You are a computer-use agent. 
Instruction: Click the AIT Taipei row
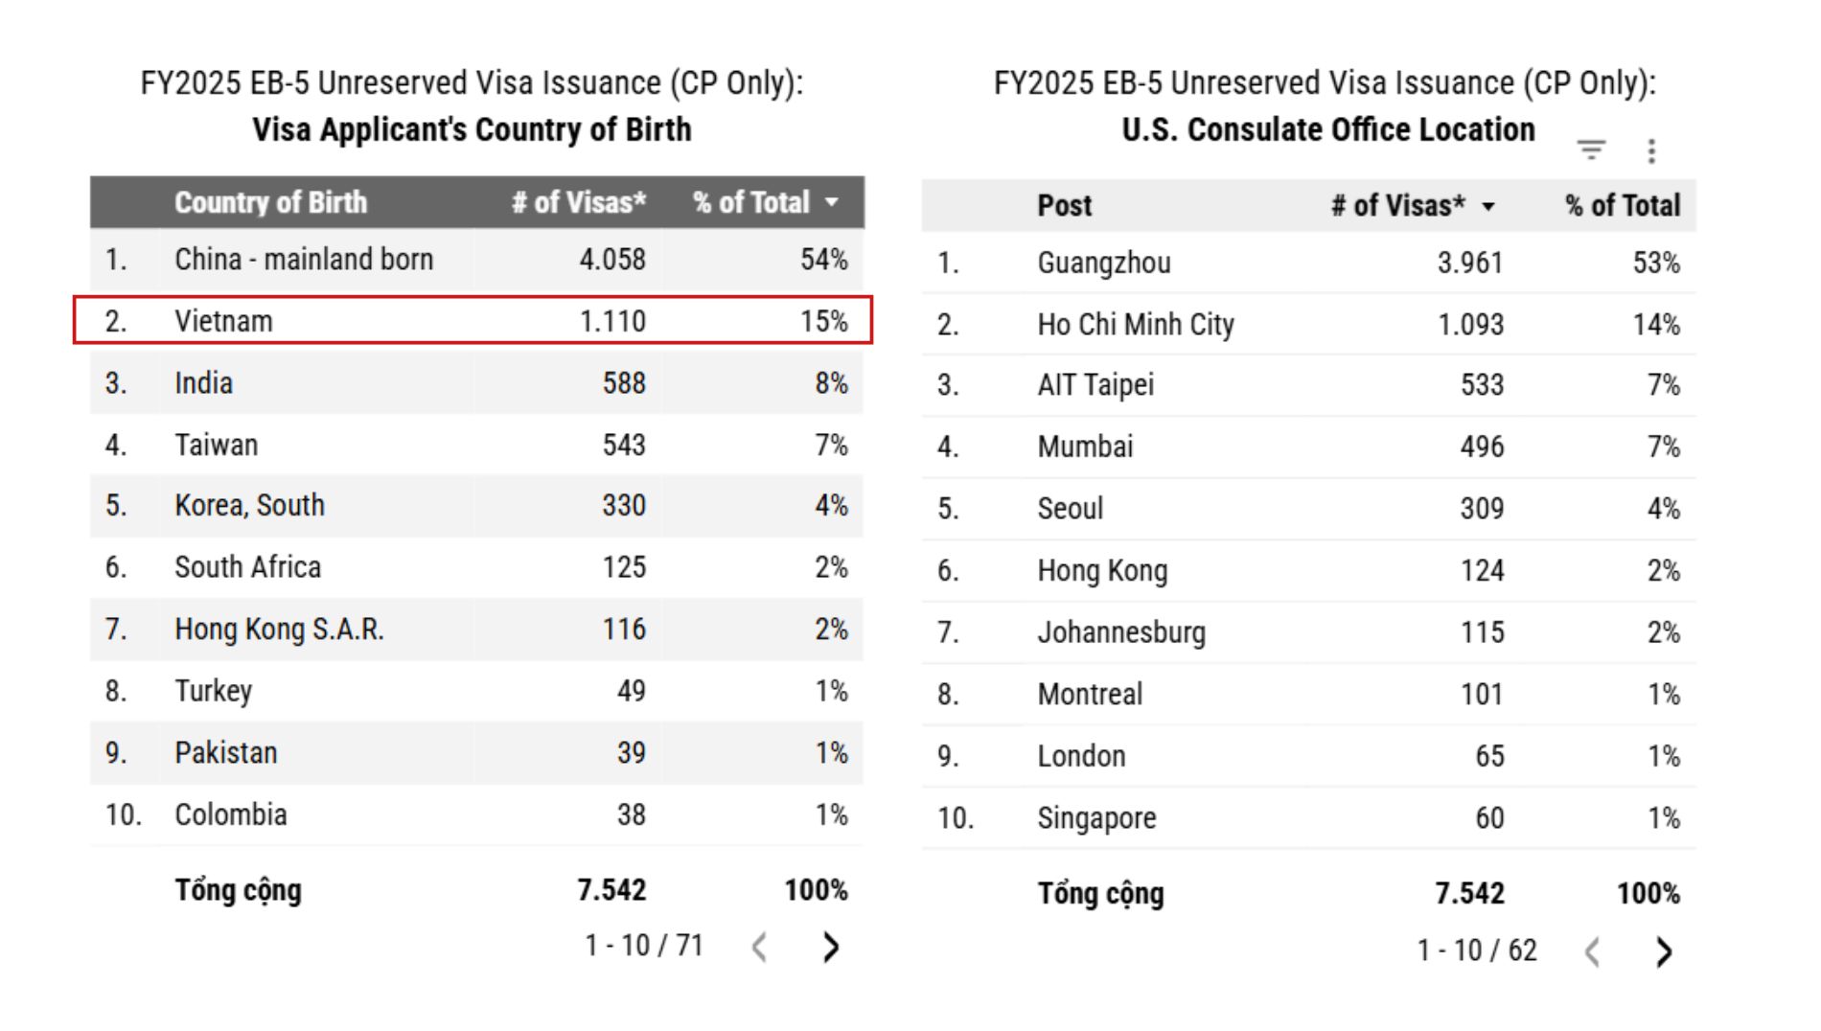coord(1309,385)
